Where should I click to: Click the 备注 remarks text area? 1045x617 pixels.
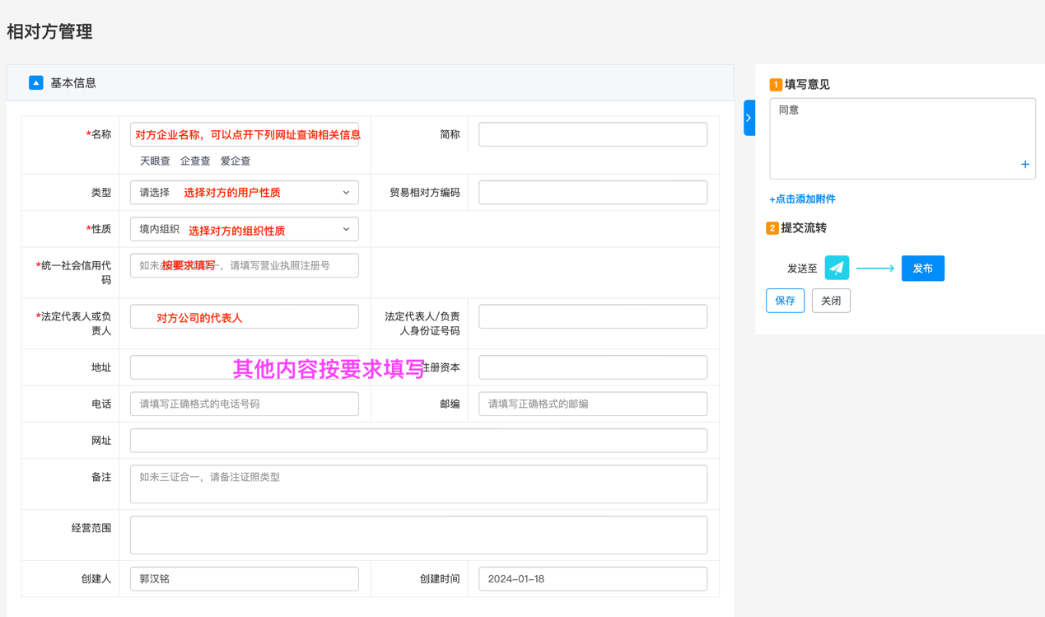[418, 484]
